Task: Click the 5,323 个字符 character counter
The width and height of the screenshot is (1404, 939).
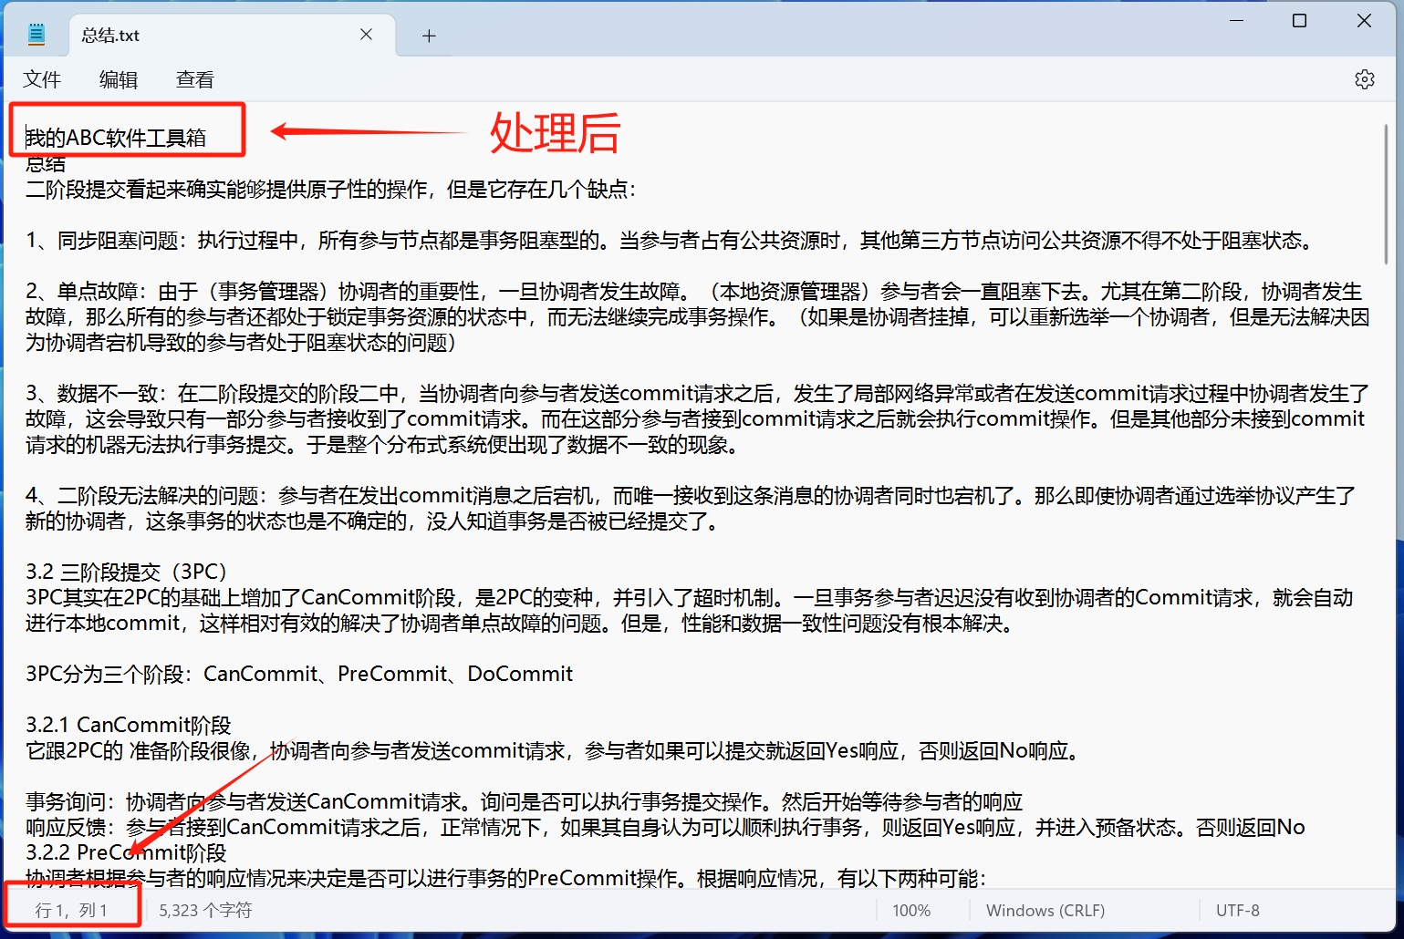Action: coord(203,909)
